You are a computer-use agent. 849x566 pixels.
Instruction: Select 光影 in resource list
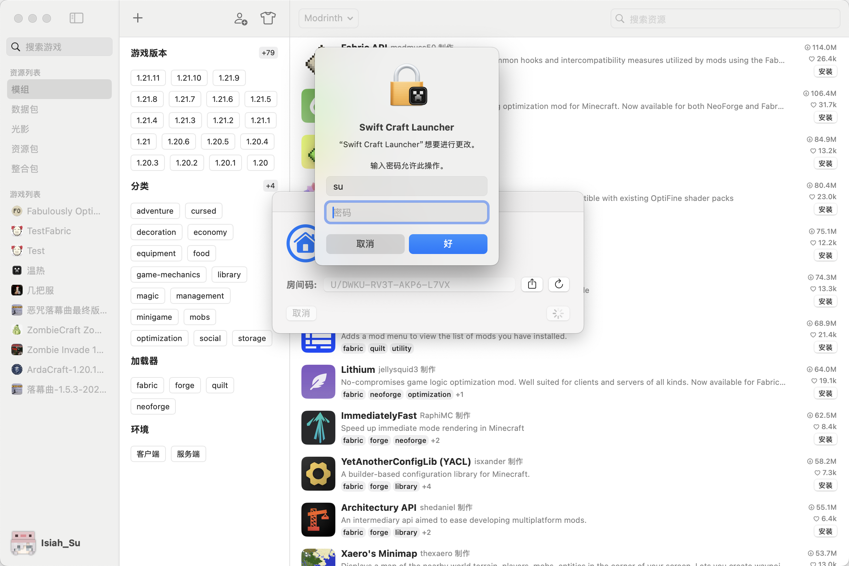pyautogui.click(x=20, y=129)
